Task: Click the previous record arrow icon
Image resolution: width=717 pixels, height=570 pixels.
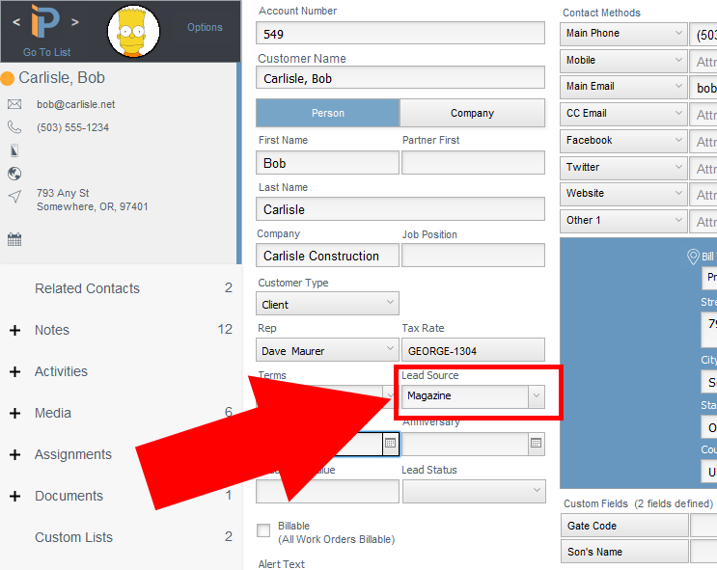Action: point(16,21)
